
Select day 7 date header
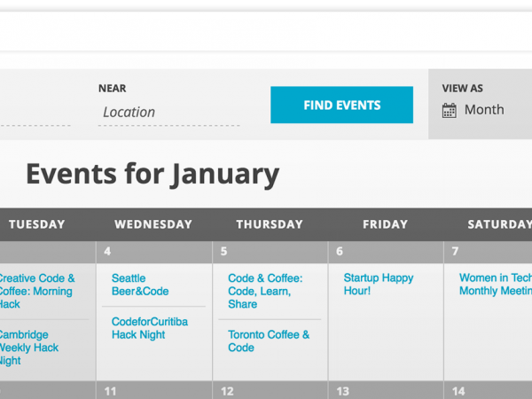pyautogui.click(x=456, y=252)
